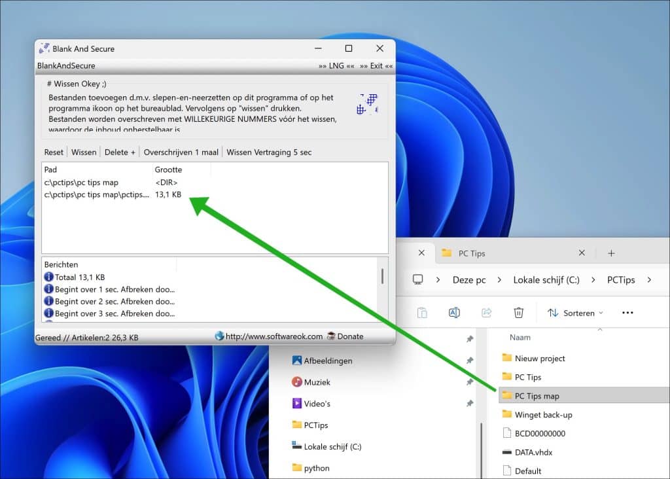
Task: Expand chevron after Deze pc in address bar
Action: tap(499, 280)
